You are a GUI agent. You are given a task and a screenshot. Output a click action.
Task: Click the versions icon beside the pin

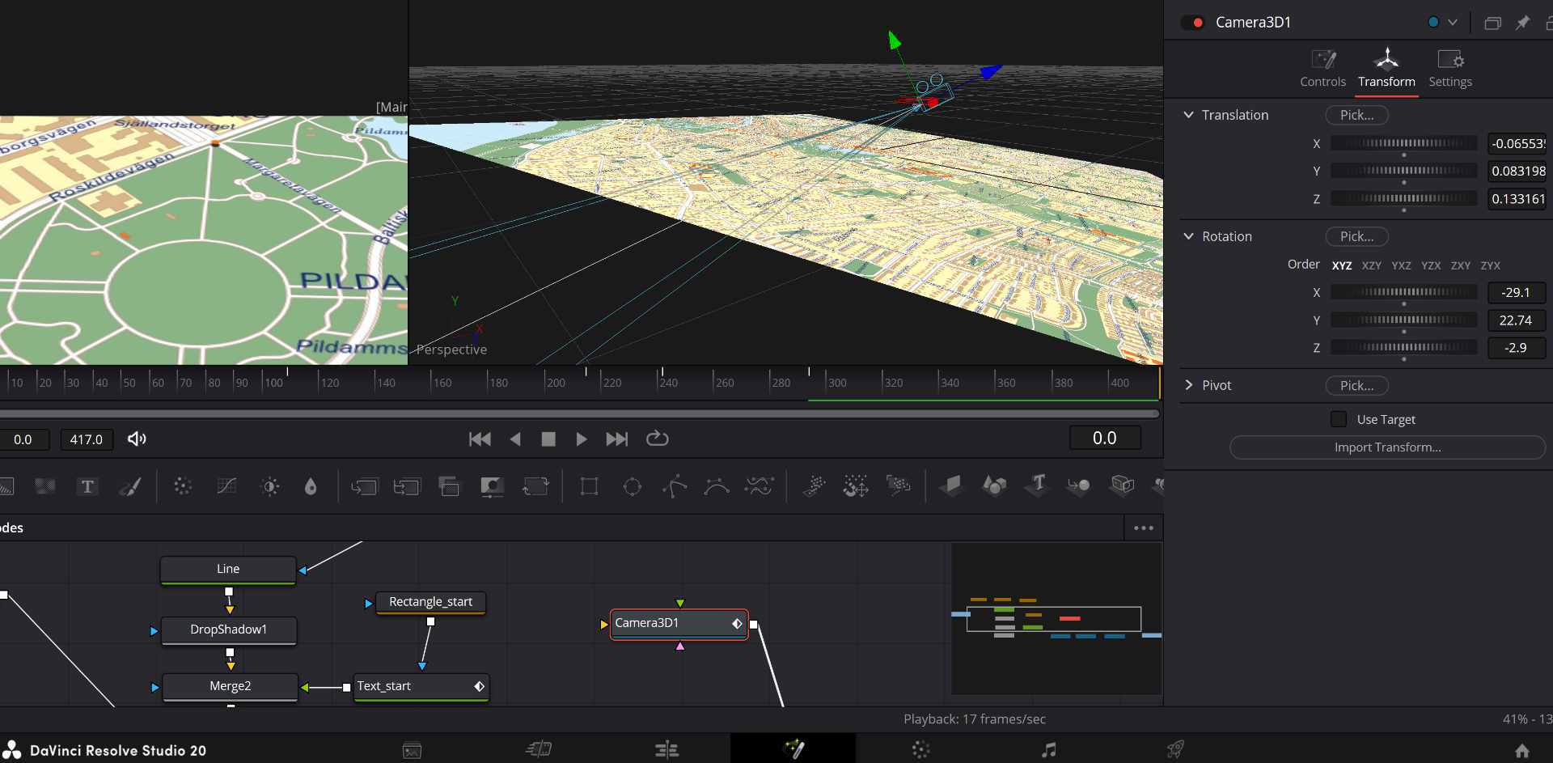point(1492,23)
